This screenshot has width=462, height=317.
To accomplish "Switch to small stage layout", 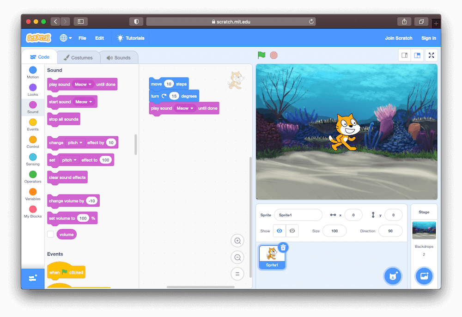I will [405, 55].
